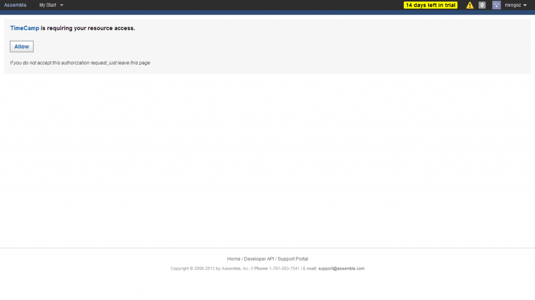Click the 'is requiring your resource access.' text
Screen dimensions: 535x300
(x=88, y=28)
